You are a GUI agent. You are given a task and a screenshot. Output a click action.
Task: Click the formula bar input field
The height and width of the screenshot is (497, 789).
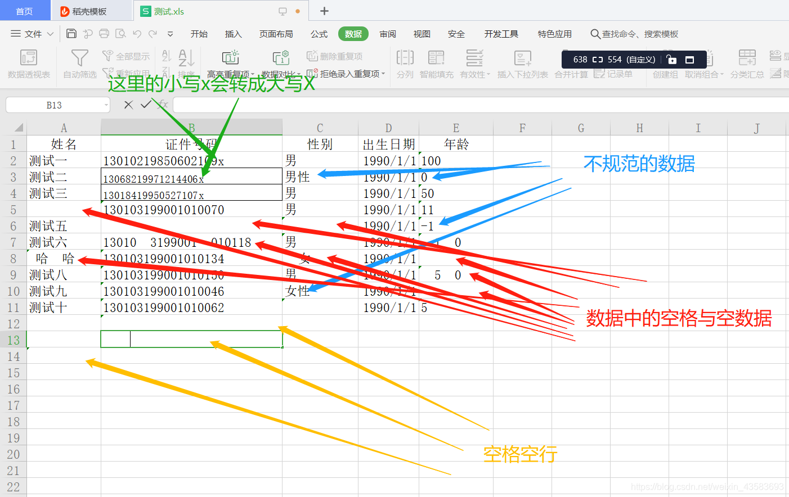481,105
